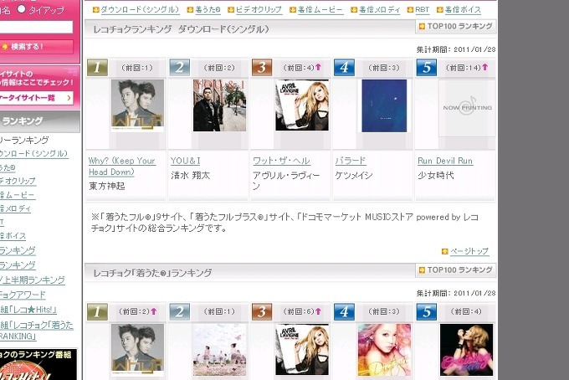Open the ビデオクリップ top navigation link
The image size is (569, 380).
(259, 10)
